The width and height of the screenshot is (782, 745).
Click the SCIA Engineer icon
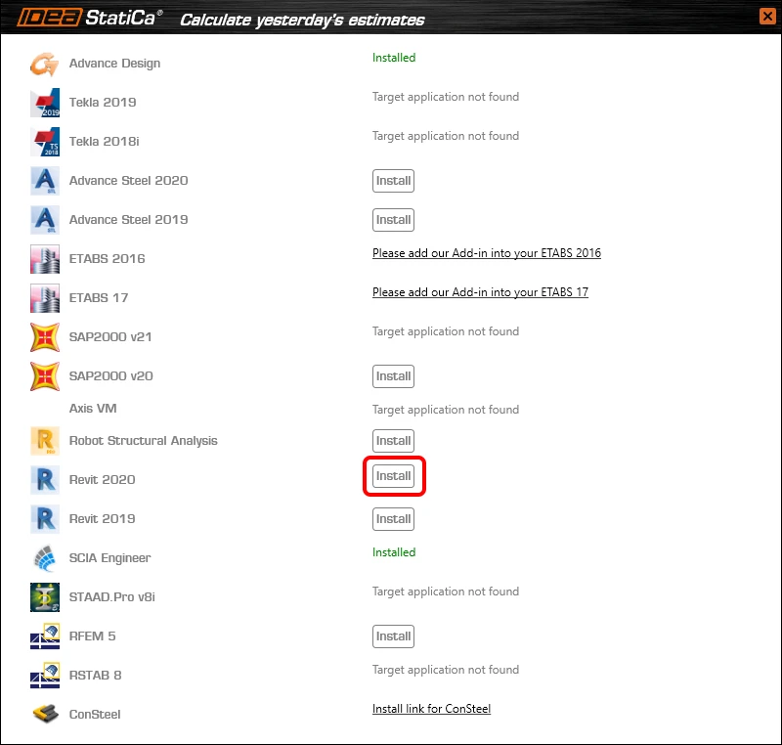(45, 558)
